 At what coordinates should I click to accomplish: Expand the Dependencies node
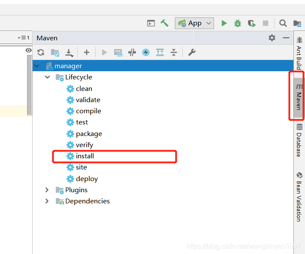pyautogui.click(x=47, y=201)
